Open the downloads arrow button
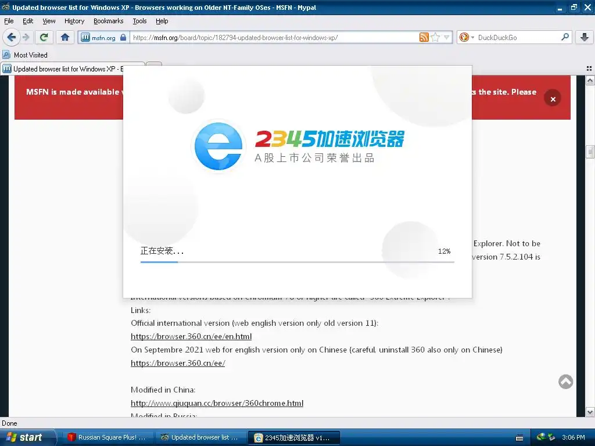 click(x=585, y=37)
